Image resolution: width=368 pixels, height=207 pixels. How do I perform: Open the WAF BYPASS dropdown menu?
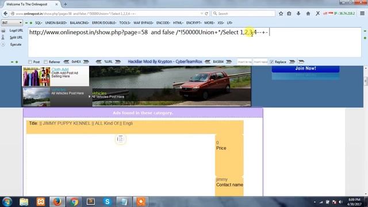(x=143, y=23)
